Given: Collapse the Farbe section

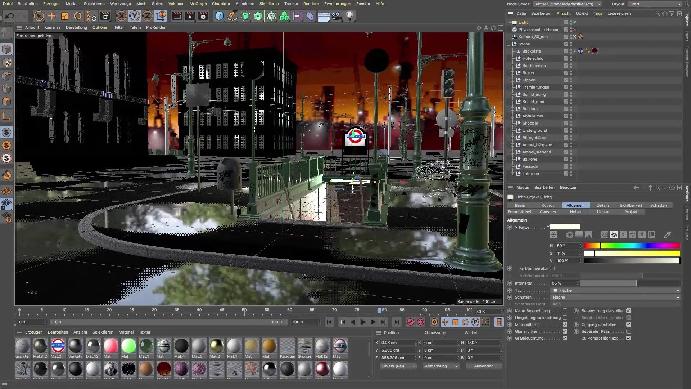Looking at the screenshot, I should pos(516,227).
